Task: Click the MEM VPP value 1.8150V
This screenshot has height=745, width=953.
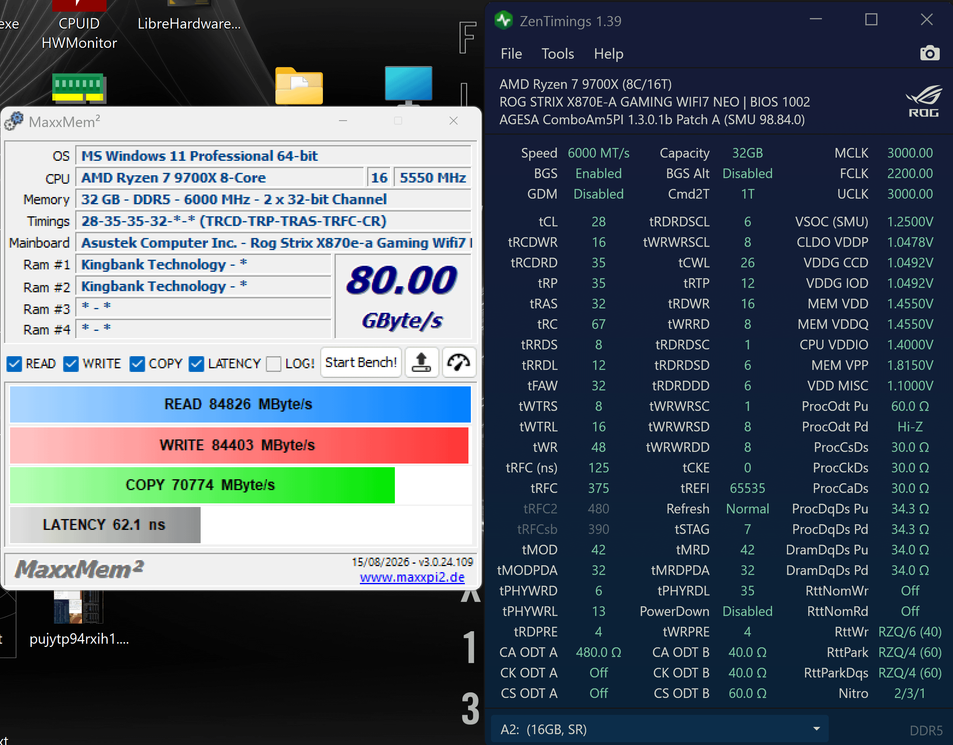Action: [x=910, y=365]
